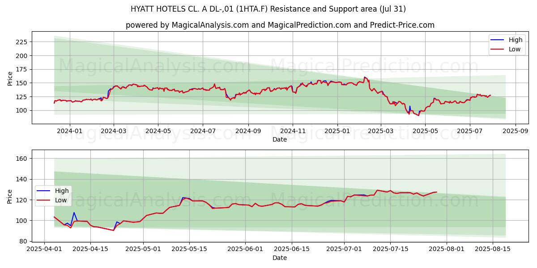
Task: Click the 2024-05 date tick label
Action: [x=158, y=131]
